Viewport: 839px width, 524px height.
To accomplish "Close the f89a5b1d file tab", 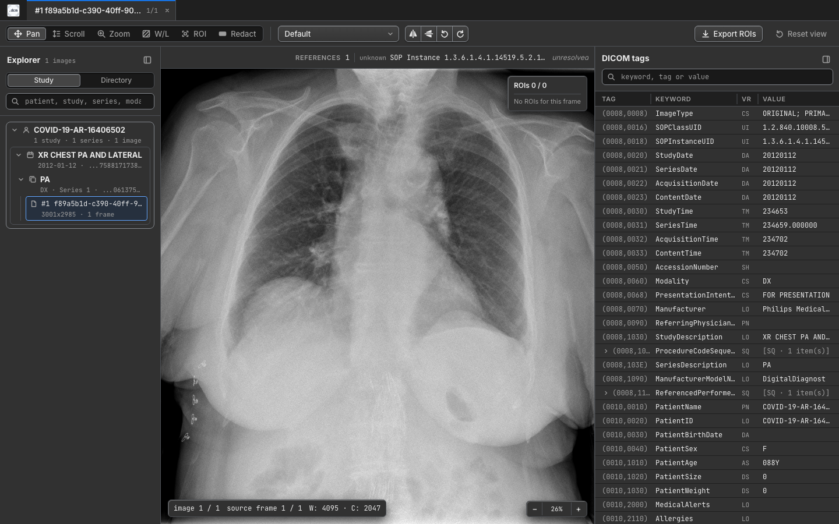I will point(167,10).
